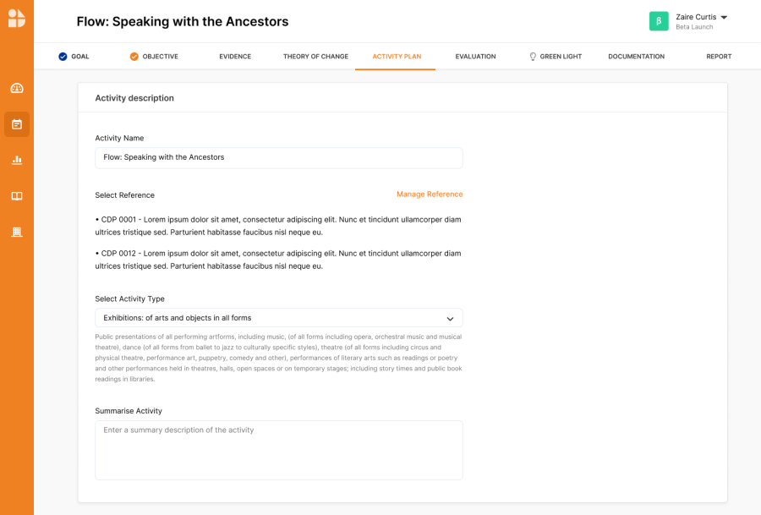Screen dimensions: 761x515
Task: Click the open book library icon
Action: [x=17, y=196]
